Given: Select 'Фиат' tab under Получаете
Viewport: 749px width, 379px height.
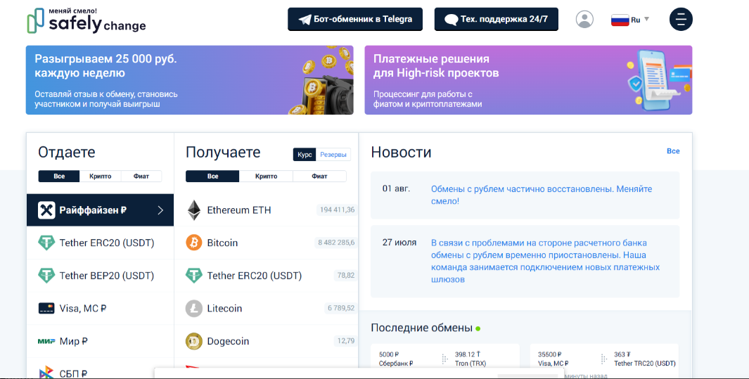Looking at the screenshot, I should 319,176.
